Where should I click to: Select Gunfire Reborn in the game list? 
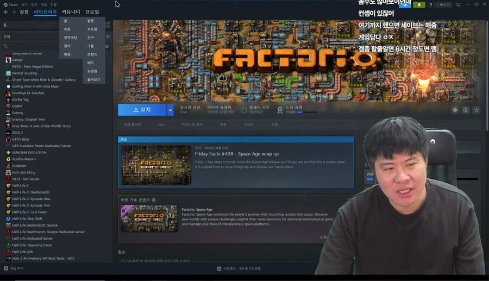[24, 159]
